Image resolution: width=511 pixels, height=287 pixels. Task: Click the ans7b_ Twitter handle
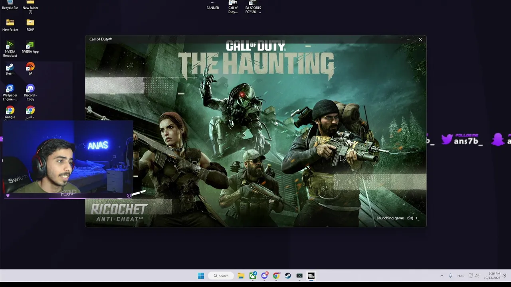[x=468, y=142]
